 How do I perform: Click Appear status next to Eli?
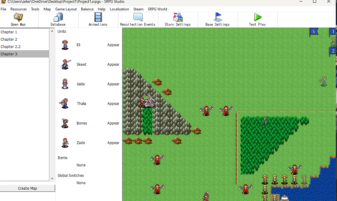113,45
